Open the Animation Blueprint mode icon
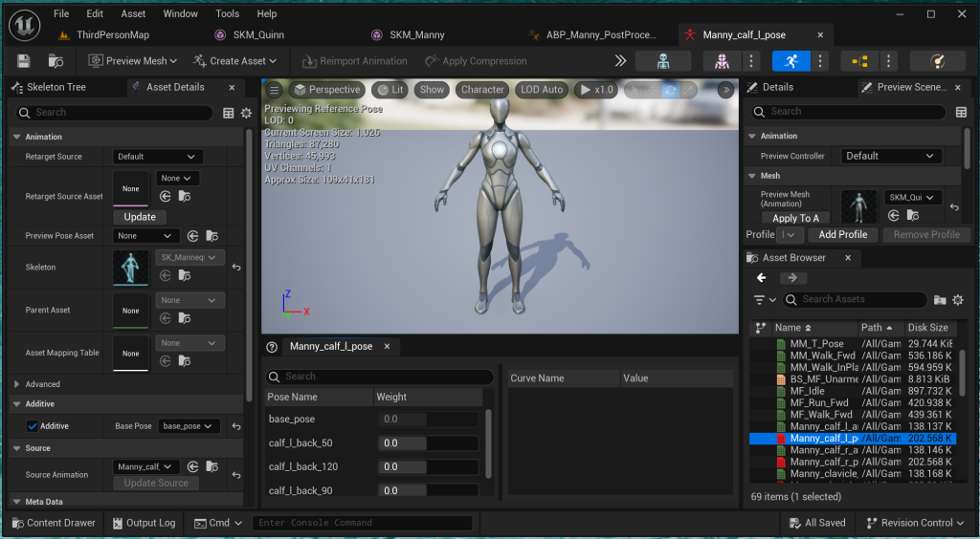 point(859,60)
